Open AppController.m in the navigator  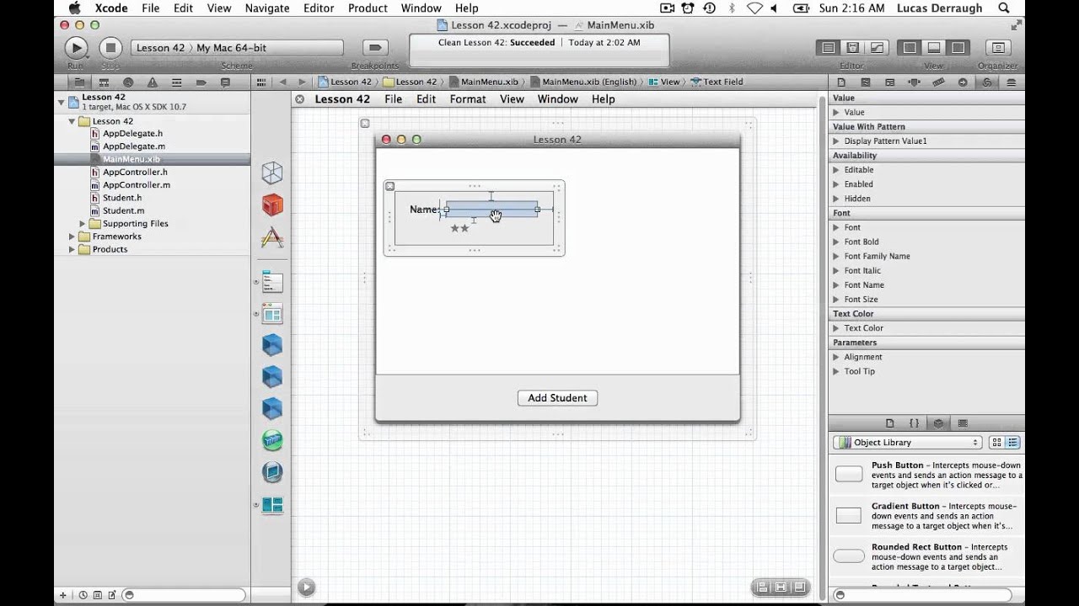point(136,185)
